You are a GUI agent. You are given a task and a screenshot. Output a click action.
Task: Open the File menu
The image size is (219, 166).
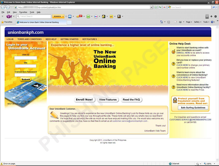[3, 12]
